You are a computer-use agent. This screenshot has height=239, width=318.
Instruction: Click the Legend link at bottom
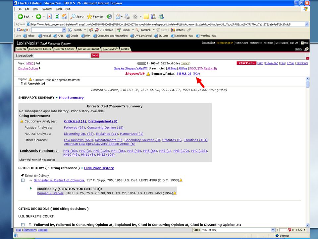tap(43, 230)
